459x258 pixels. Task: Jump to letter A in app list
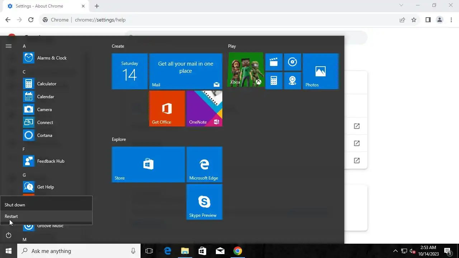(x=24, y=46)
